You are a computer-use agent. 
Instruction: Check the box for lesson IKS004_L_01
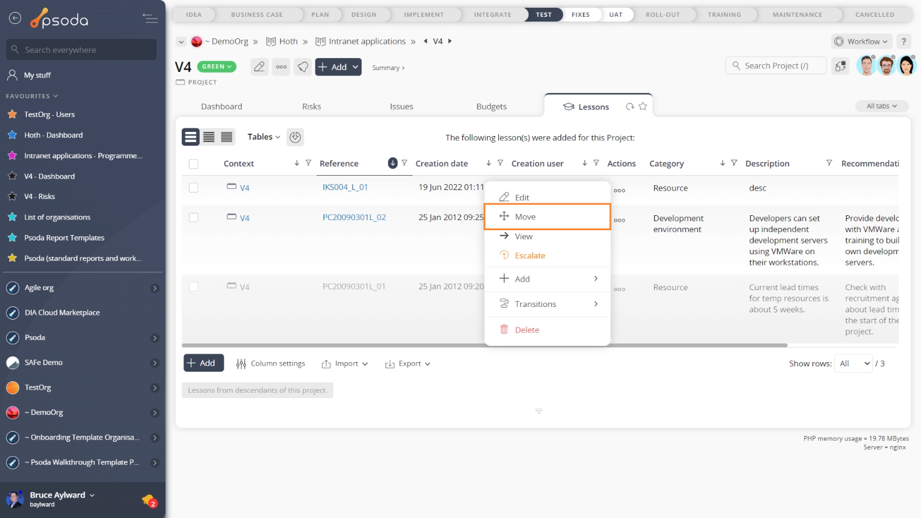click(x=193, y=188)
